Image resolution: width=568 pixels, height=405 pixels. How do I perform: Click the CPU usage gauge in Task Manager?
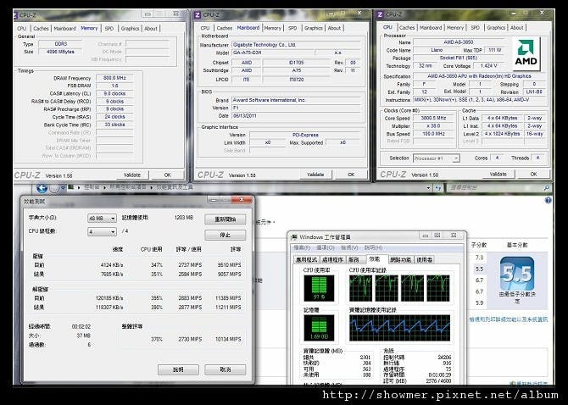[x=318, y=287]
